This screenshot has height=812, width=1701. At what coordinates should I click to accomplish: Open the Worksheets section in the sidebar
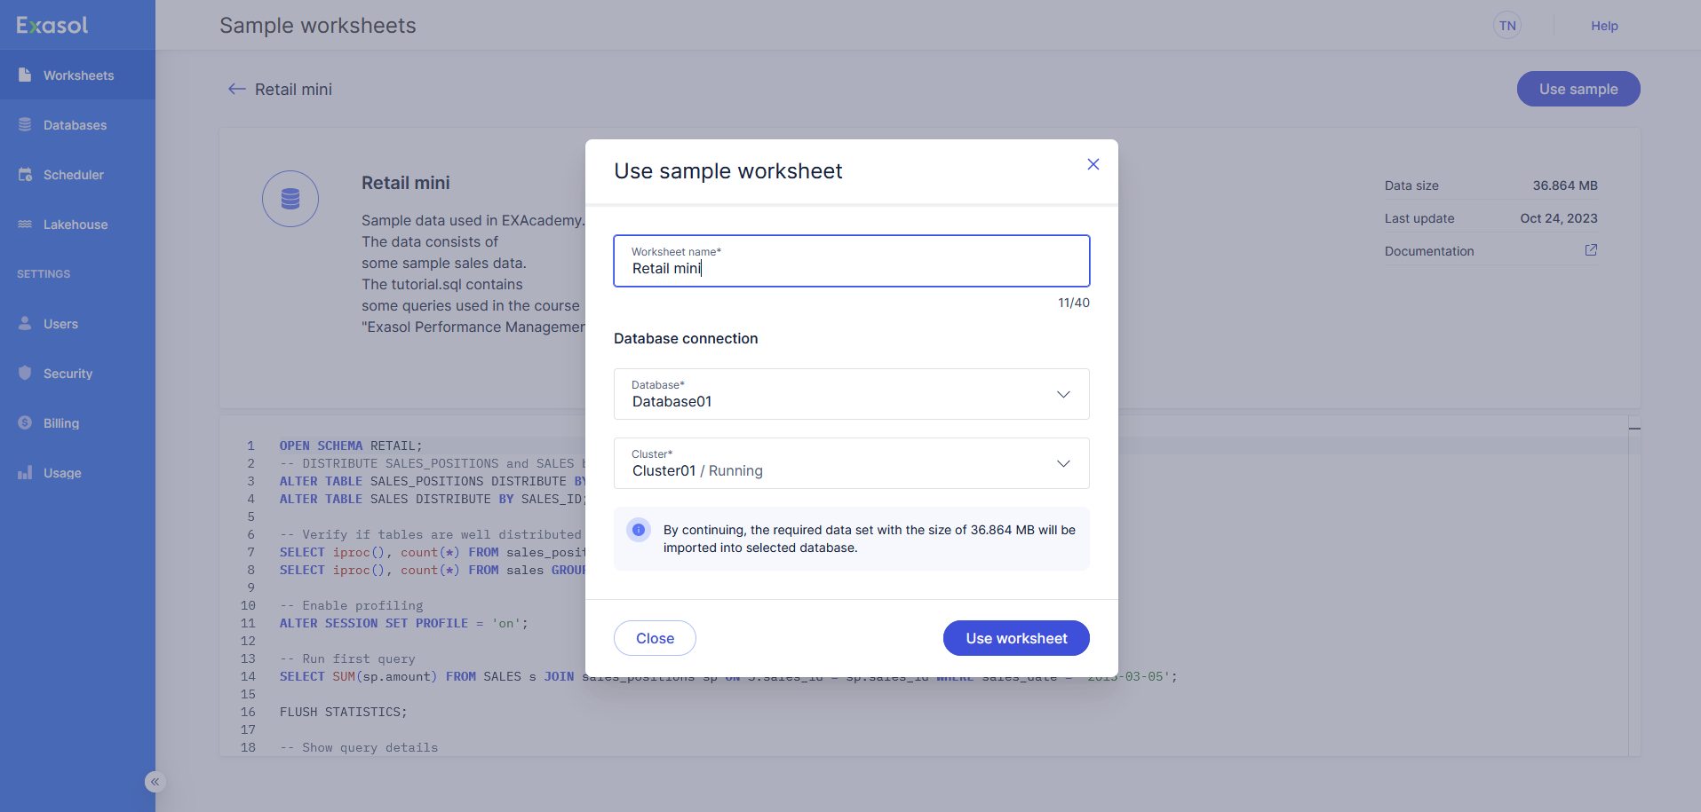point(78,75)
